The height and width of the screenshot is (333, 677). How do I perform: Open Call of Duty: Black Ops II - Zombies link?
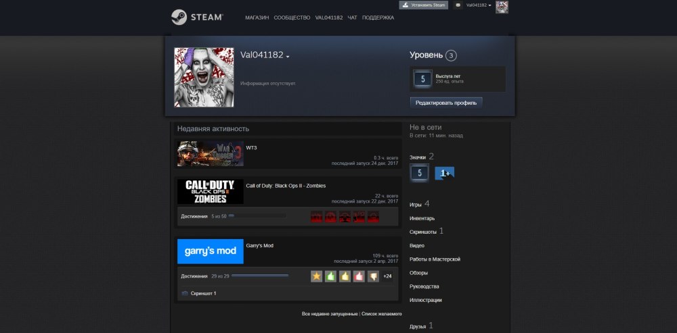[286, 186]
